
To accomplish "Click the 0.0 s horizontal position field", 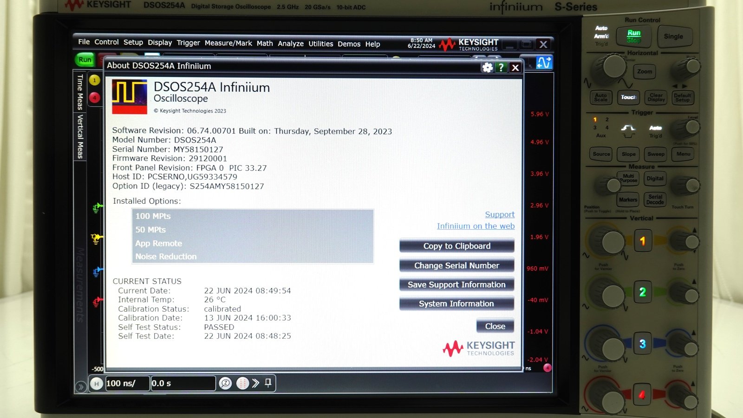I will click(x=183, y=383).
